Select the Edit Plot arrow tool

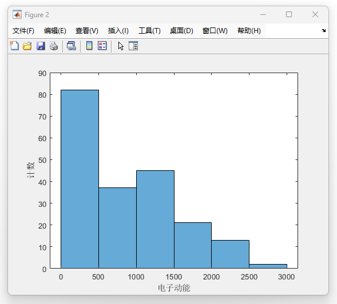[x=121, y=46]
